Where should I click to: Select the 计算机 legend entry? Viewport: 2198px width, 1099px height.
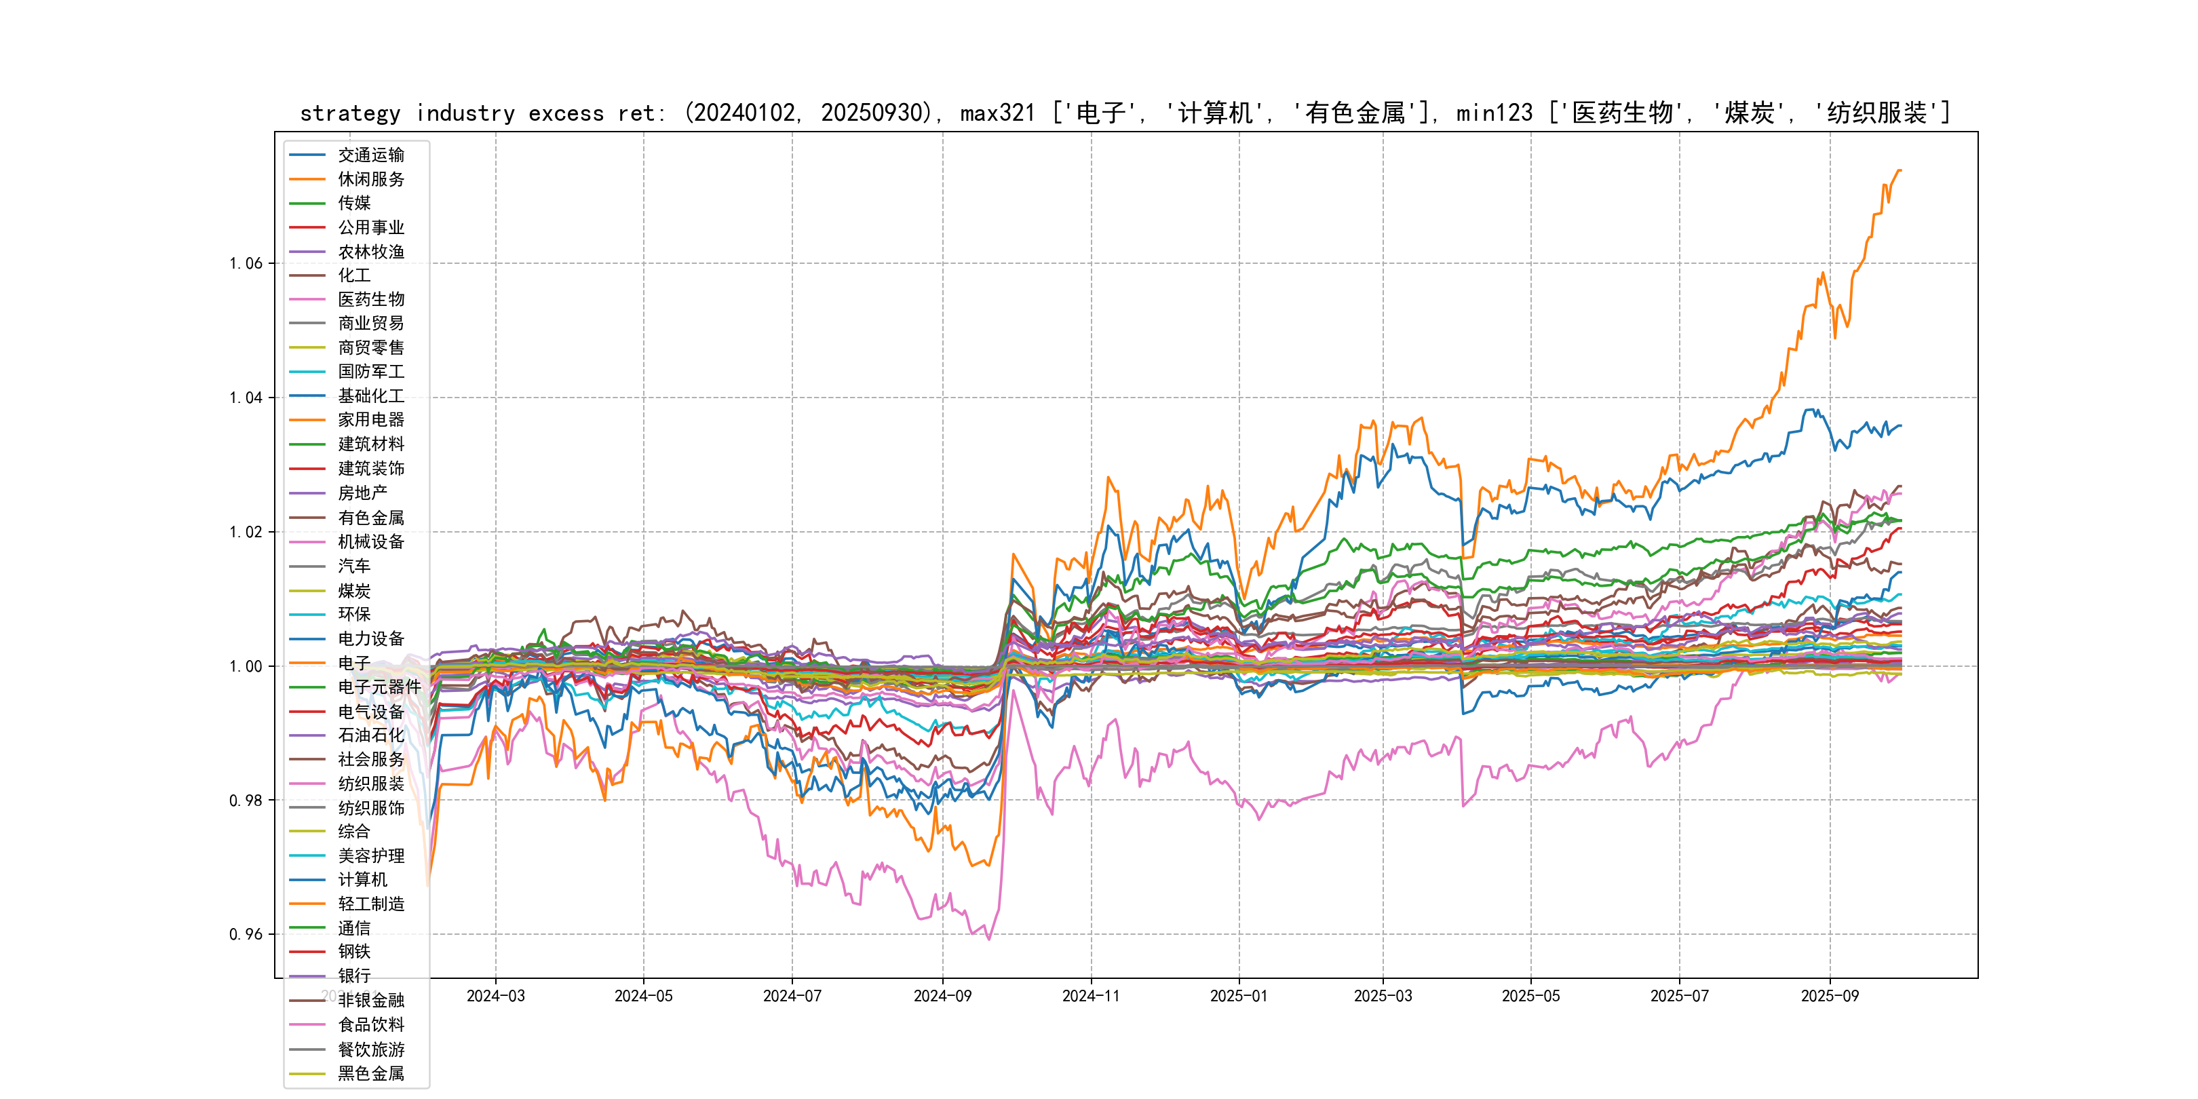tap(362, 880)
